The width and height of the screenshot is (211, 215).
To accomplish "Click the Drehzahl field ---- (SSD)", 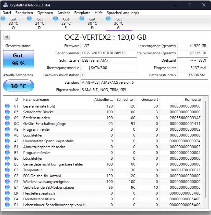I will coord(193,60).
